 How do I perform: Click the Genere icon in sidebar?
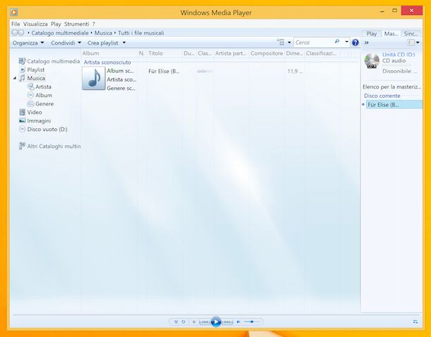click(30, 104)
